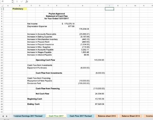Select the Peyton Approved title cell
This screenshot has width=153, height=120.
coord(57,14)
